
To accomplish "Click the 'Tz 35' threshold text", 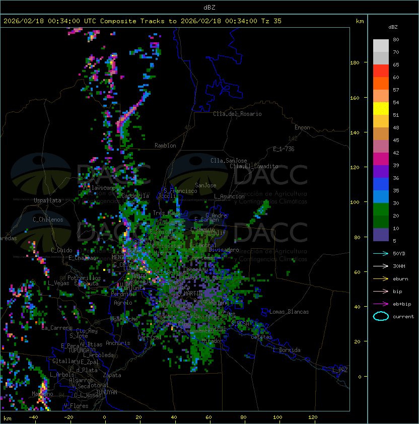I will click(x=271, y=21).
